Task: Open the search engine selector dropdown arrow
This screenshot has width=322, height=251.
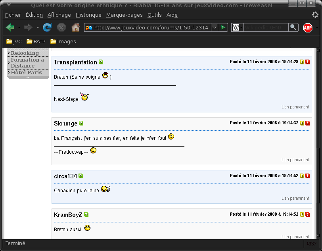Action: [x=241, y=27]
